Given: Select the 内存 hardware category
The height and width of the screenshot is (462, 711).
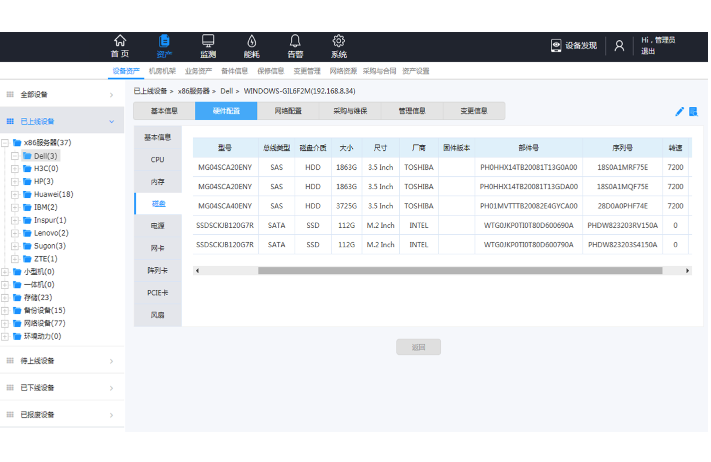Looking at the screenshot, I should [x=158, y=182].
